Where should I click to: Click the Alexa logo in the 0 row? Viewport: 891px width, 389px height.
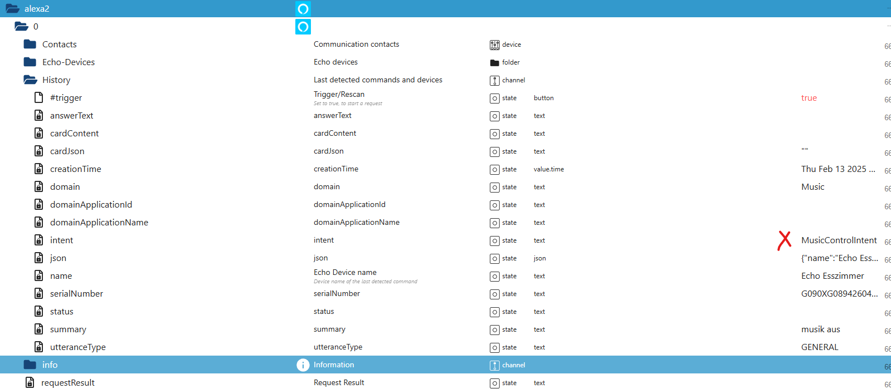pos(303,27)
